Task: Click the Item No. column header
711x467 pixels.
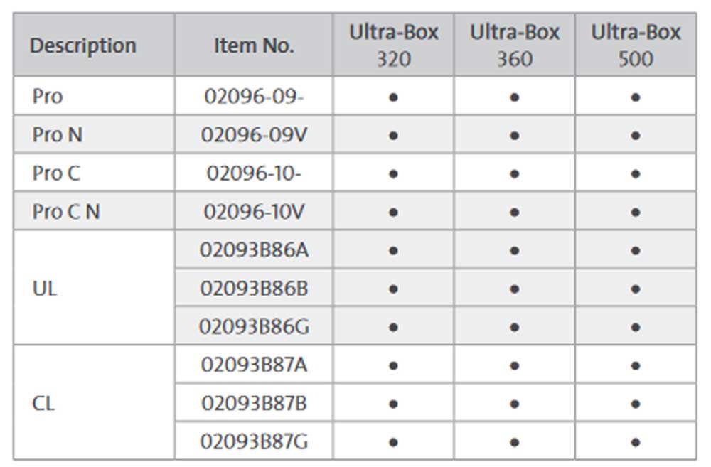Action: [254, 45]
